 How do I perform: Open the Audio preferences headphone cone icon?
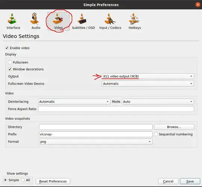[x=35, y=19]
